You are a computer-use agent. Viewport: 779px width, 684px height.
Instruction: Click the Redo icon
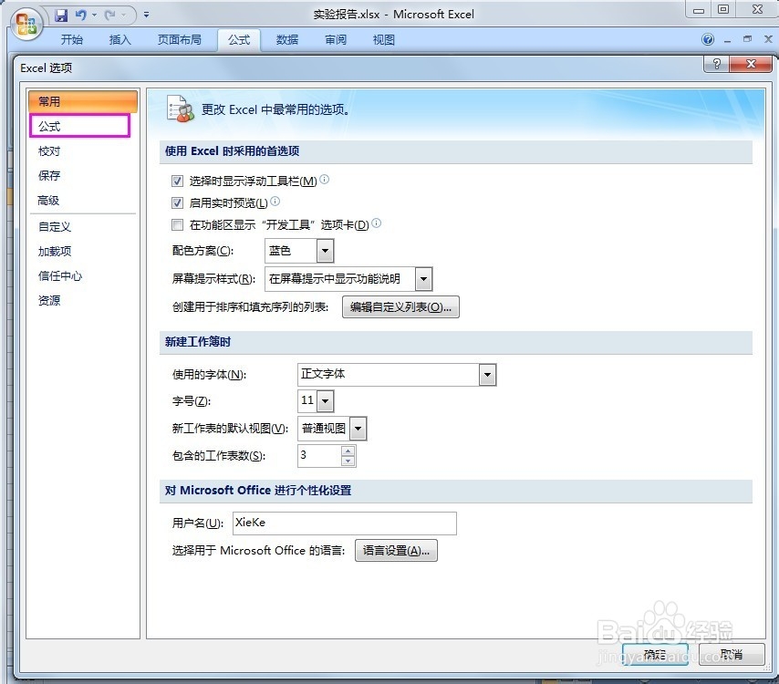click(109, 16)
